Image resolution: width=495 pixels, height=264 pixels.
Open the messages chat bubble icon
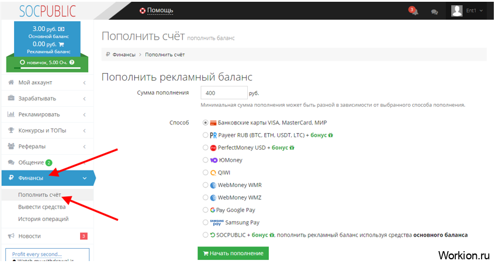(434, 12)
